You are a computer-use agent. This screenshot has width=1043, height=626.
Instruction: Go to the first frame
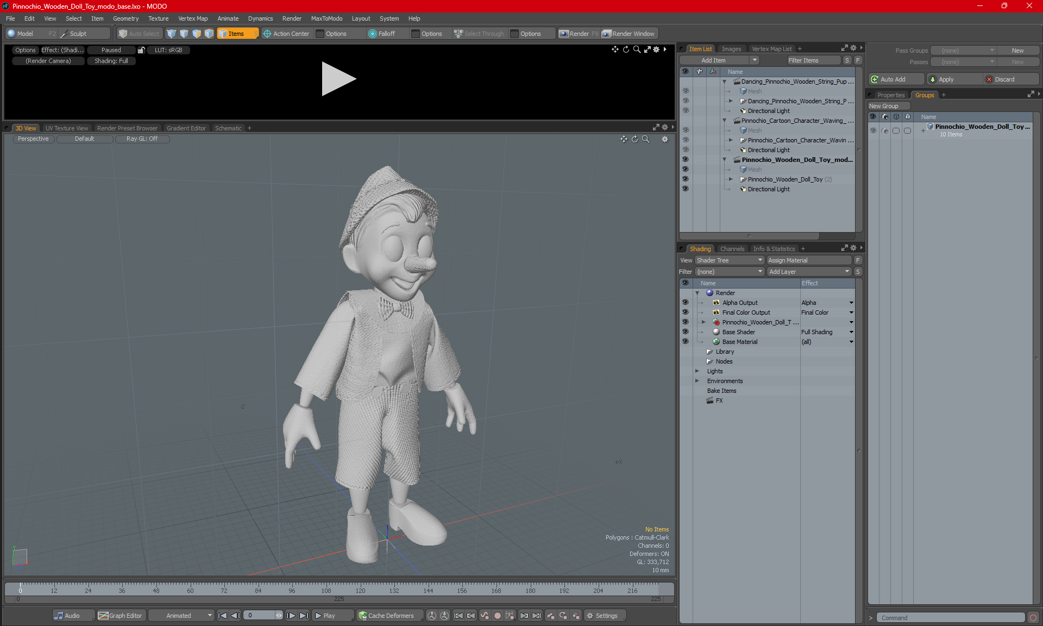[222, 616]
